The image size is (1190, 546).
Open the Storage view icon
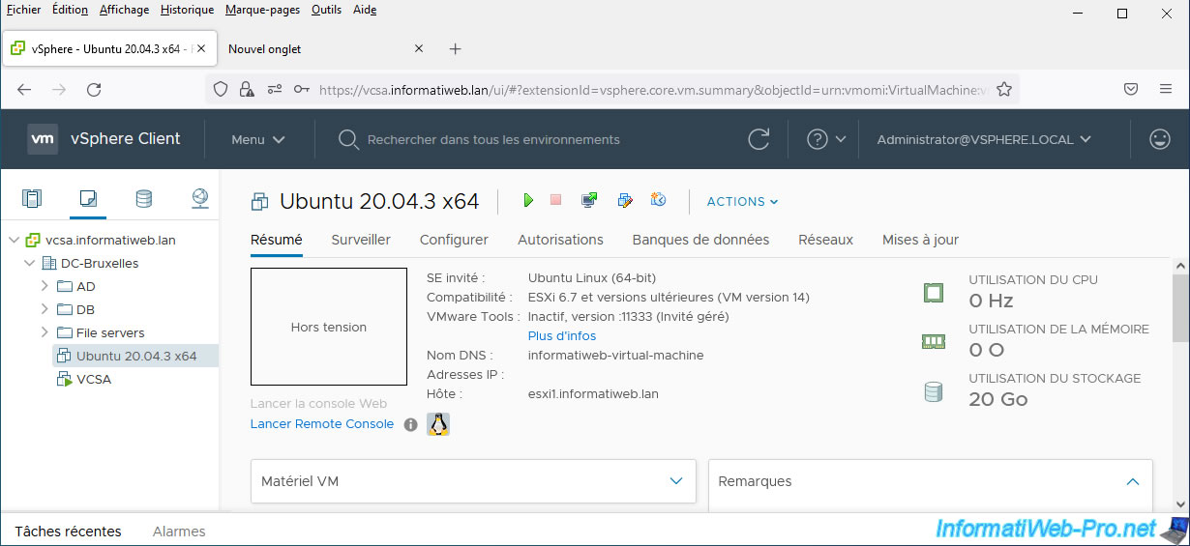143,199
